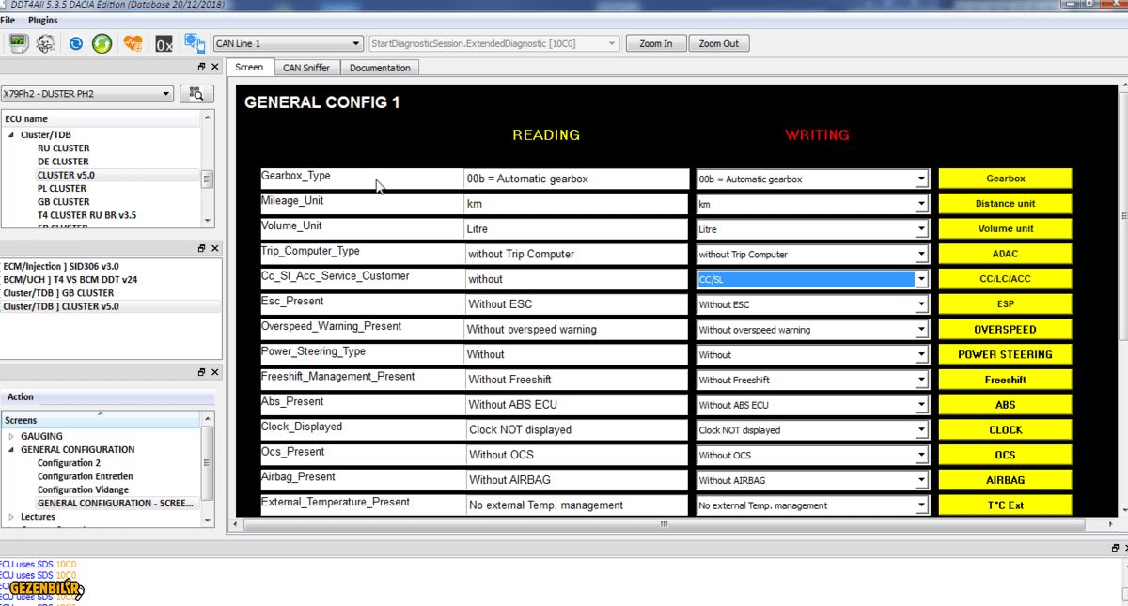Close the opened ECU list panel
Screen dimensions: 1128x606
pyautogui.click(x=214, y=248)
